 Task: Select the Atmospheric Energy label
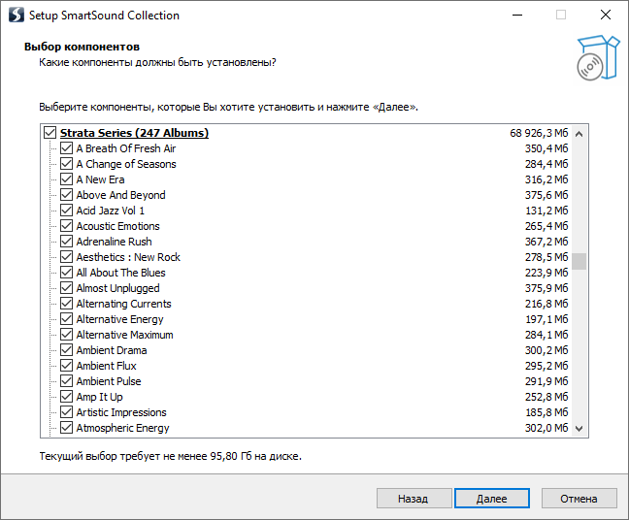(122, 428)
